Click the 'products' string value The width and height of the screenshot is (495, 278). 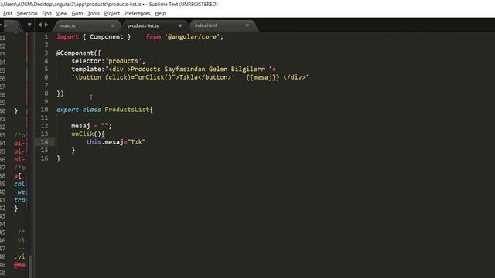124,61
